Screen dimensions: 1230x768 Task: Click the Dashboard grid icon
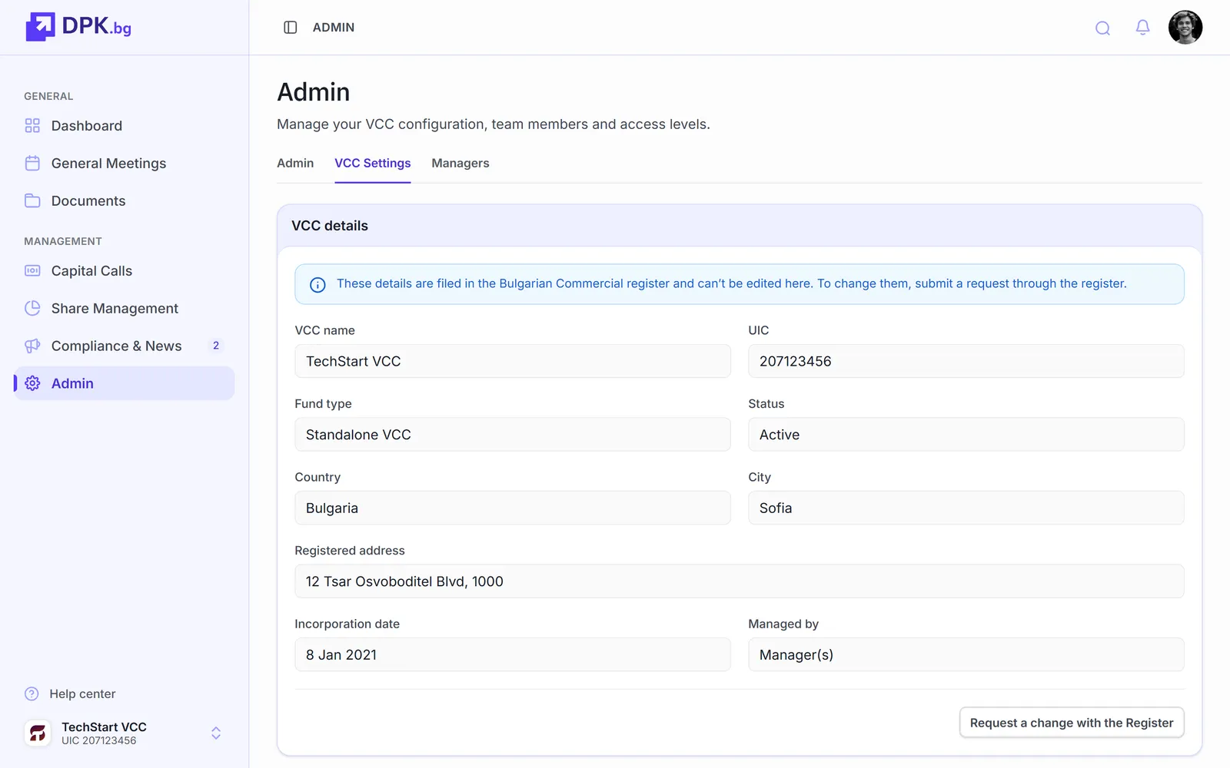point(32,125)
